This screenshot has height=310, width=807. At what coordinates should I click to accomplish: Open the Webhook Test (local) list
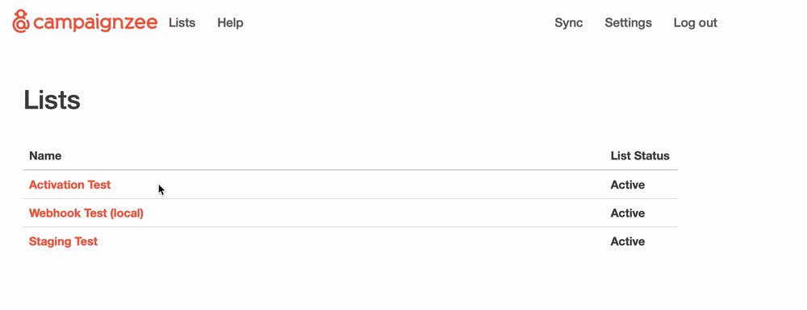[x=86, y=213]
